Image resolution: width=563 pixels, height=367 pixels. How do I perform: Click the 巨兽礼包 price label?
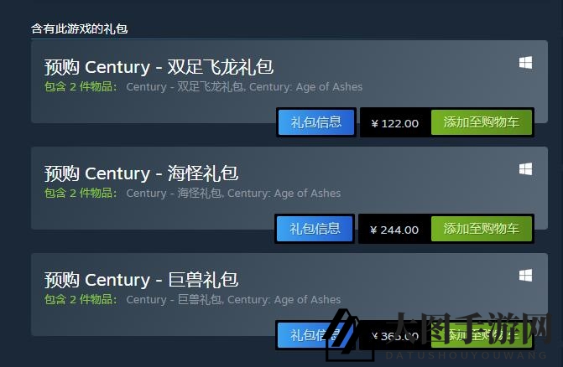394,336
